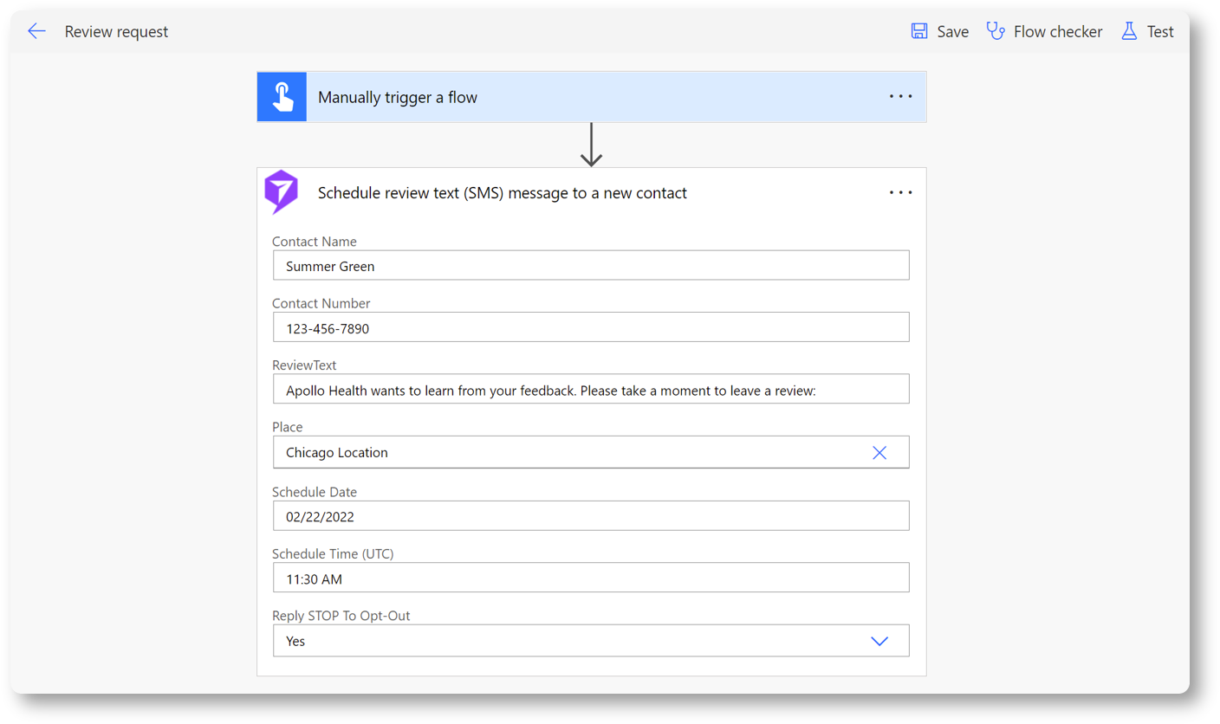1220x724 pixels.
Task: Click the back arrow icon
Action: [x=36, y=32]
